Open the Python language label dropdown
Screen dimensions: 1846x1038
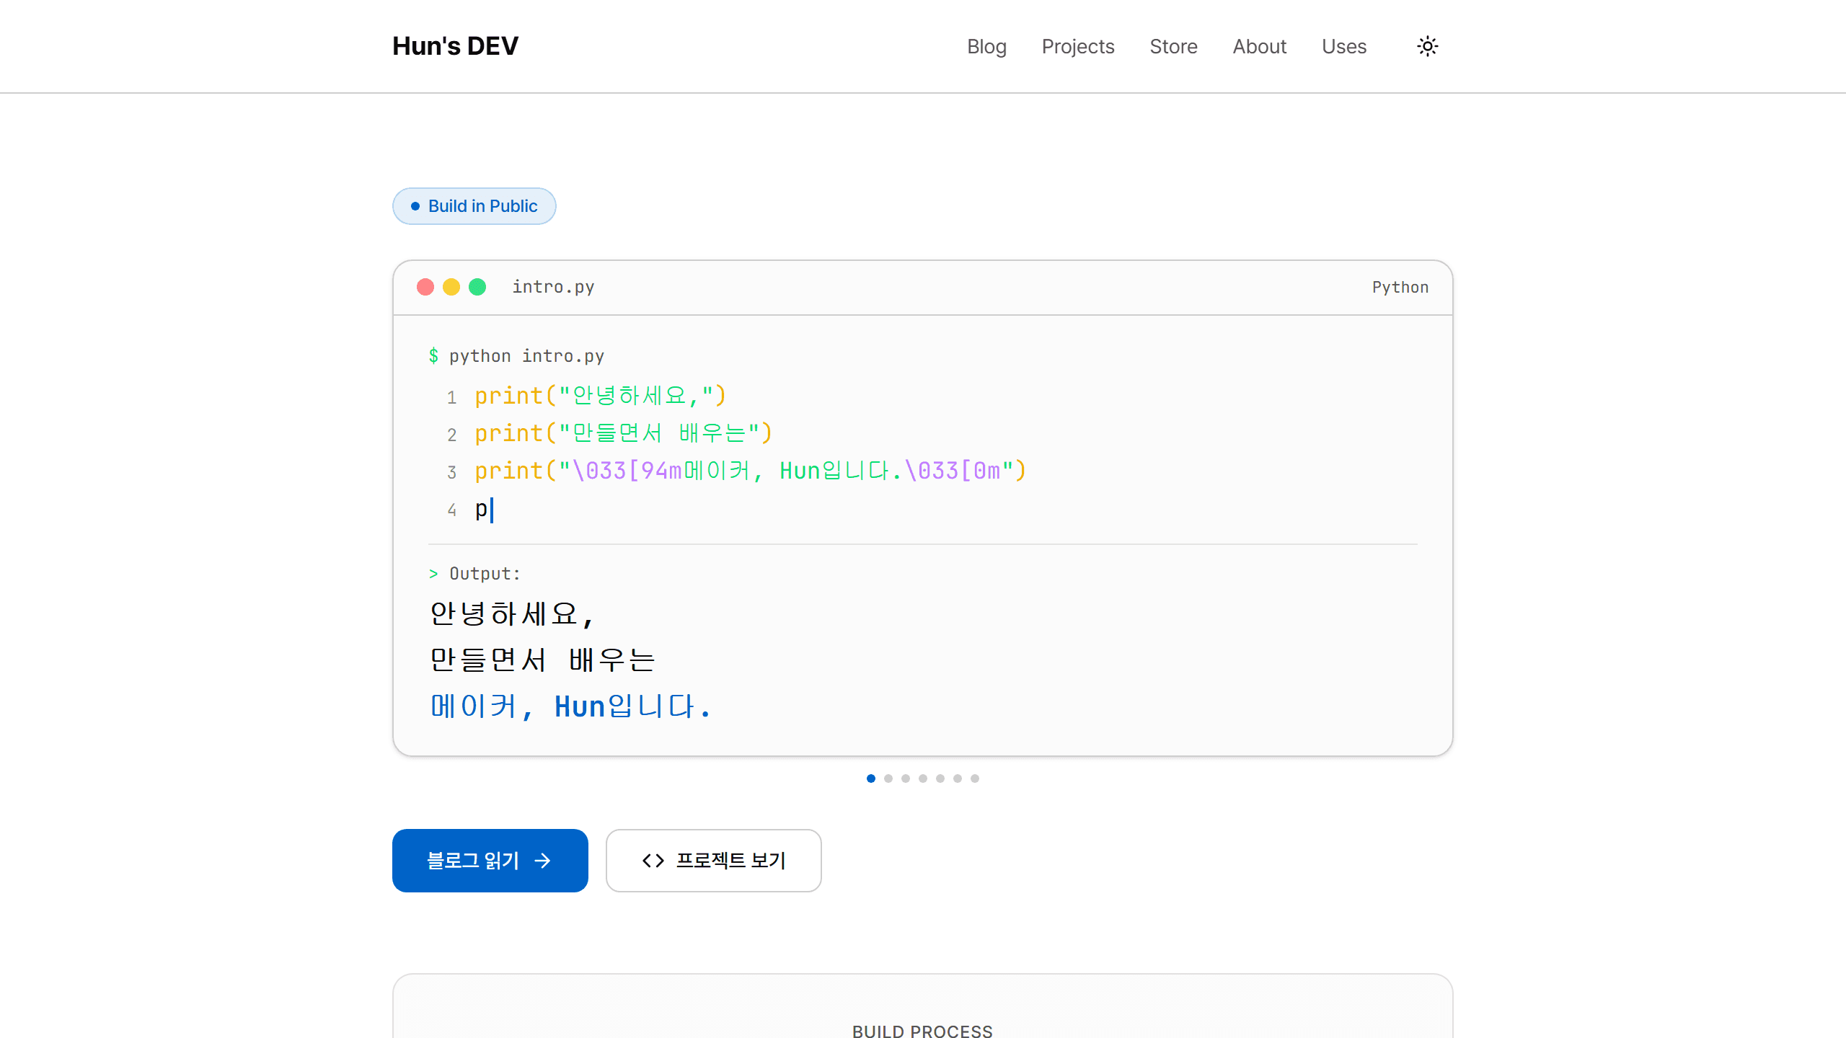click(1400, 286)
